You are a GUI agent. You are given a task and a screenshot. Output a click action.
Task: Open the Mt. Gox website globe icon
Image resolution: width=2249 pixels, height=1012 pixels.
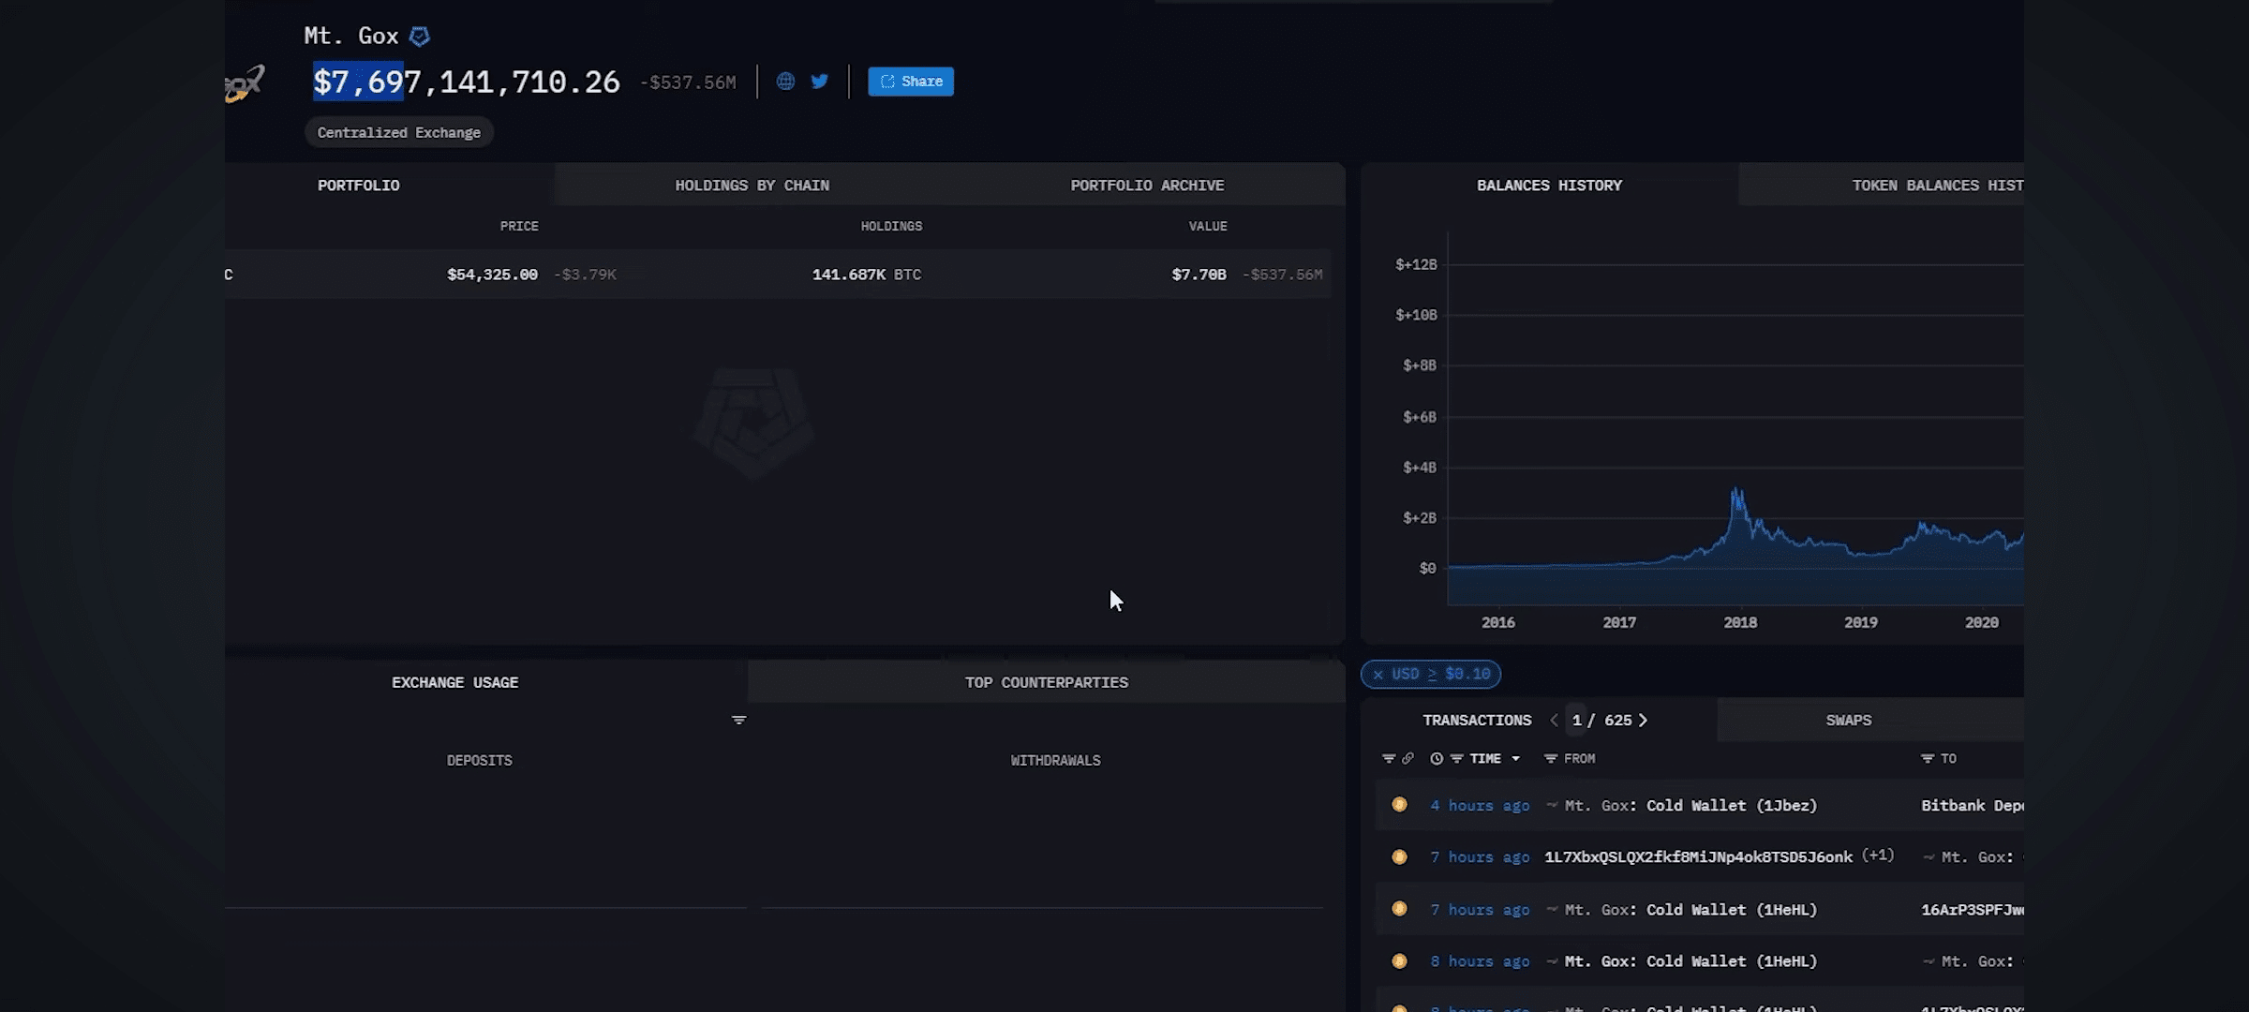[x=785, y=82]
